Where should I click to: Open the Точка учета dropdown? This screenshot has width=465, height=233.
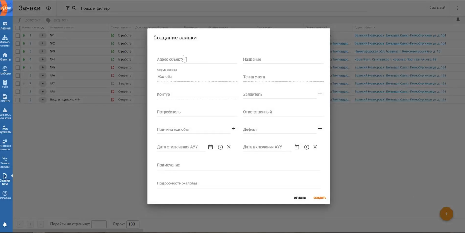pos(283,77)
